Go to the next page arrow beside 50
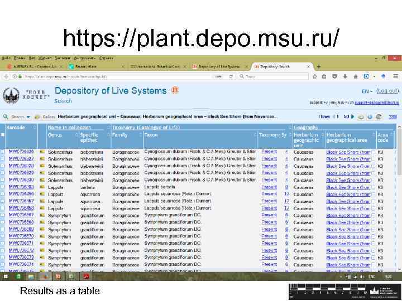This screenshot has width=402, height=301. [352, 116]
